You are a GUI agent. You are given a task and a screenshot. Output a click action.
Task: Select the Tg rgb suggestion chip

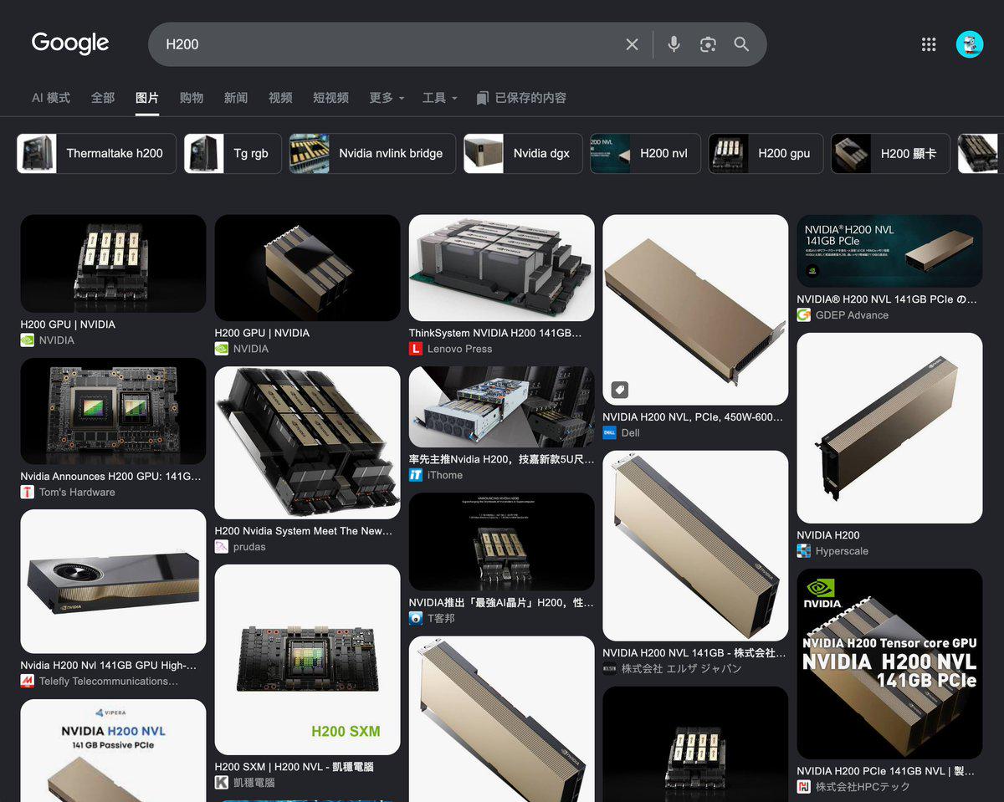point(233,153)
